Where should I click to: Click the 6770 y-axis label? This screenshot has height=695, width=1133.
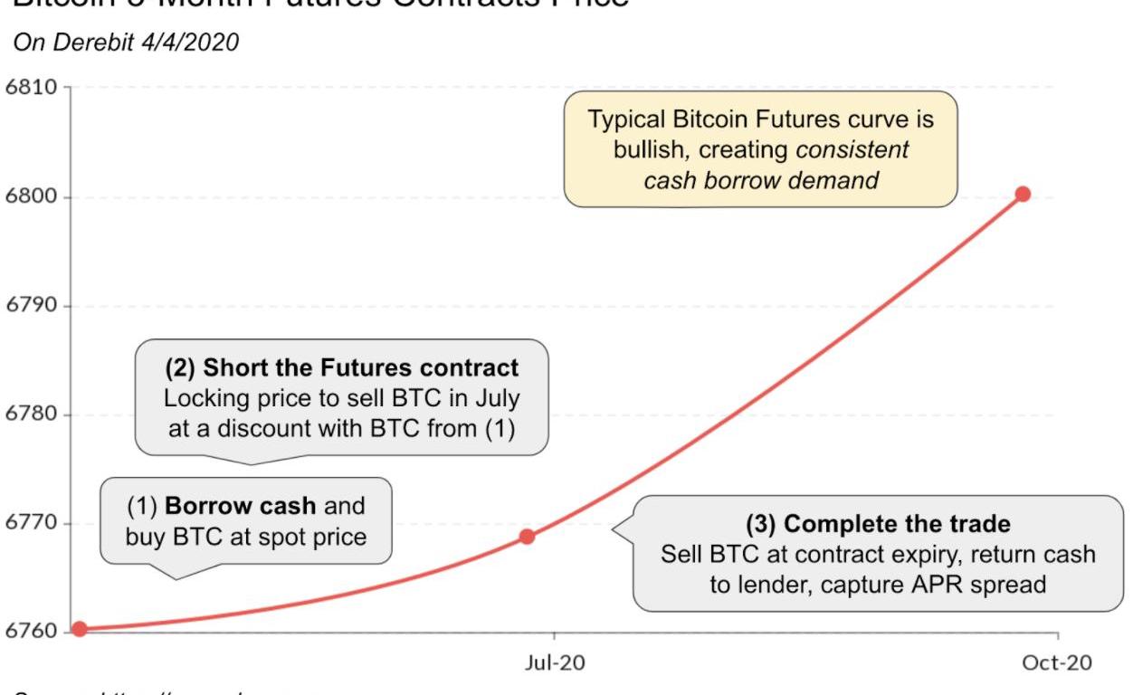[x=33, y=523]
